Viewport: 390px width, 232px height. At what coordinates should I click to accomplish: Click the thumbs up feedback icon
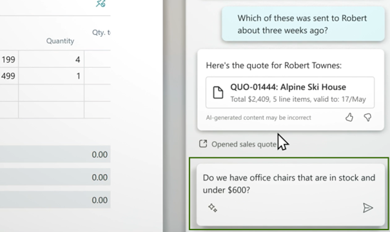click(349, 117)
